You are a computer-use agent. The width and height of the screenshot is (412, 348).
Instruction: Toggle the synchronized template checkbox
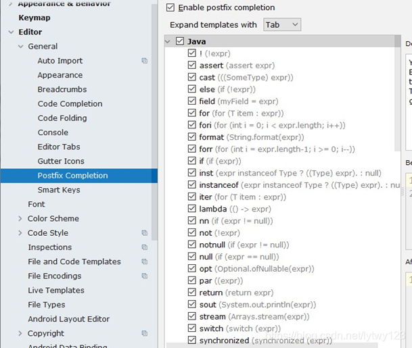pos(192,340)
